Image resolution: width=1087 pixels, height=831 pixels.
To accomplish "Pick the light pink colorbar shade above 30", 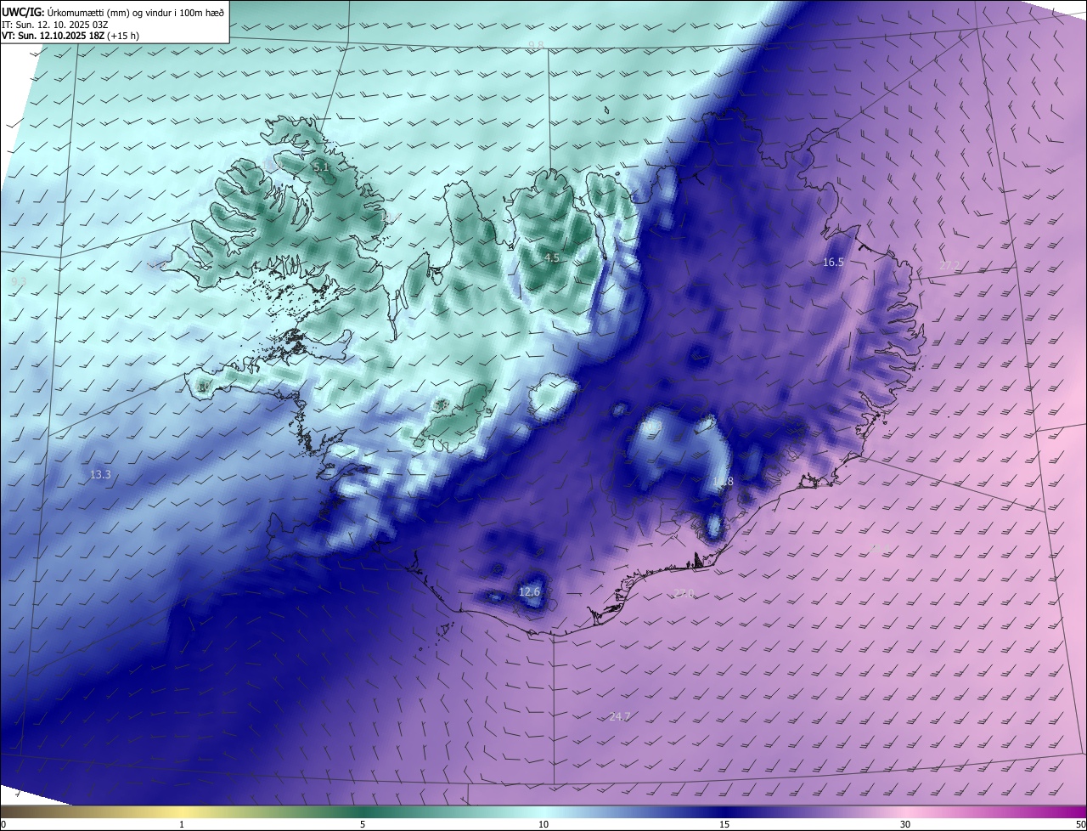I will (x=905, y=812).
